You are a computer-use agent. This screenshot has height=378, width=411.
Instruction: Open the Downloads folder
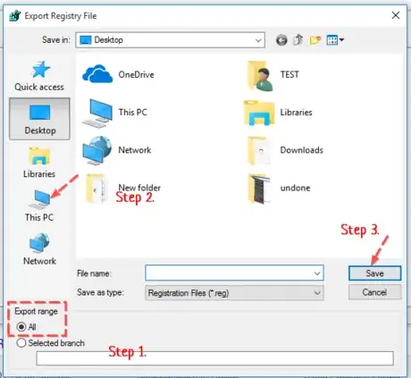285,151
